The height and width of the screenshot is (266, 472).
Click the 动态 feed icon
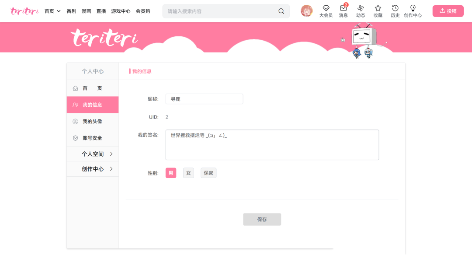coord(361,10)
